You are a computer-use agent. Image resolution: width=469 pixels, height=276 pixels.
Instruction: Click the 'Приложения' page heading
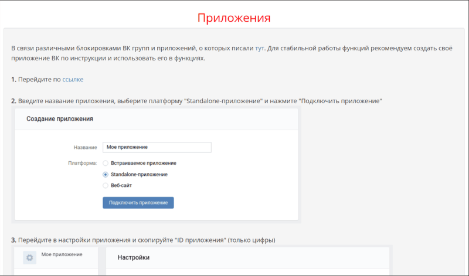(x=234, y=18)
